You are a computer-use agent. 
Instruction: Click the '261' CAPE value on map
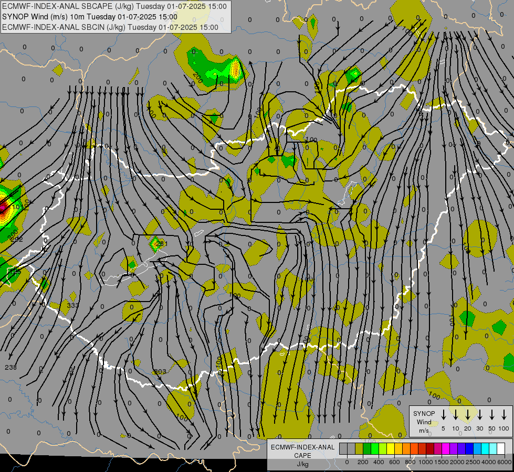tap(162, 243)
